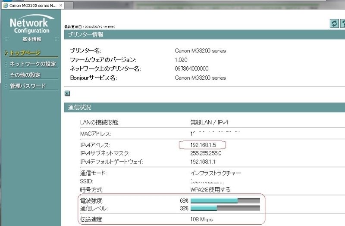The image size is (345, 226).
Task: Click the back-to-top arrow icon under printer info
Action: tap(67, 93)
